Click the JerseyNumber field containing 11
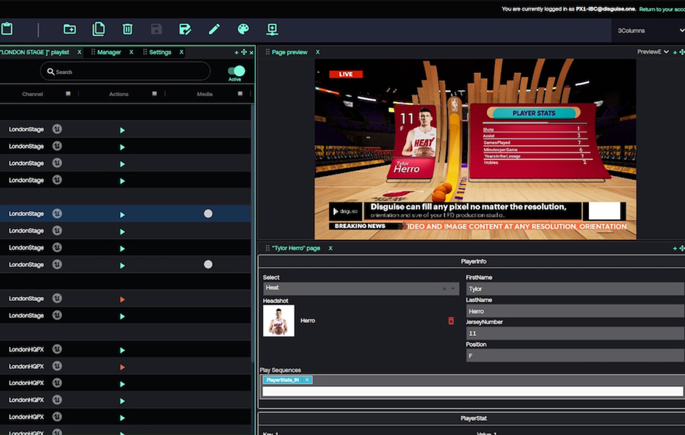 [575, 333]
